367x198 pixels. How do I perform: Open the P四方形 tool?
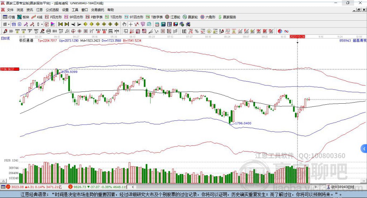tap(53, 17)
